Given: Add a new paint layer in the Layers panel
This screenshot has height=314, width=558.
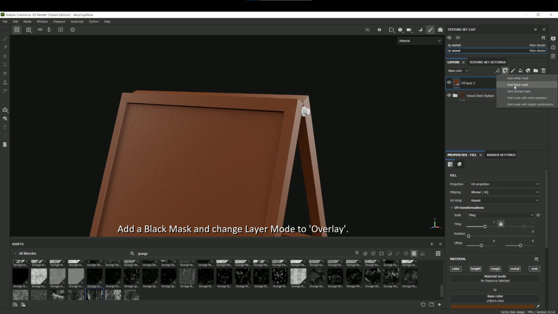Looking at the screenshot, I should [513, 71].
